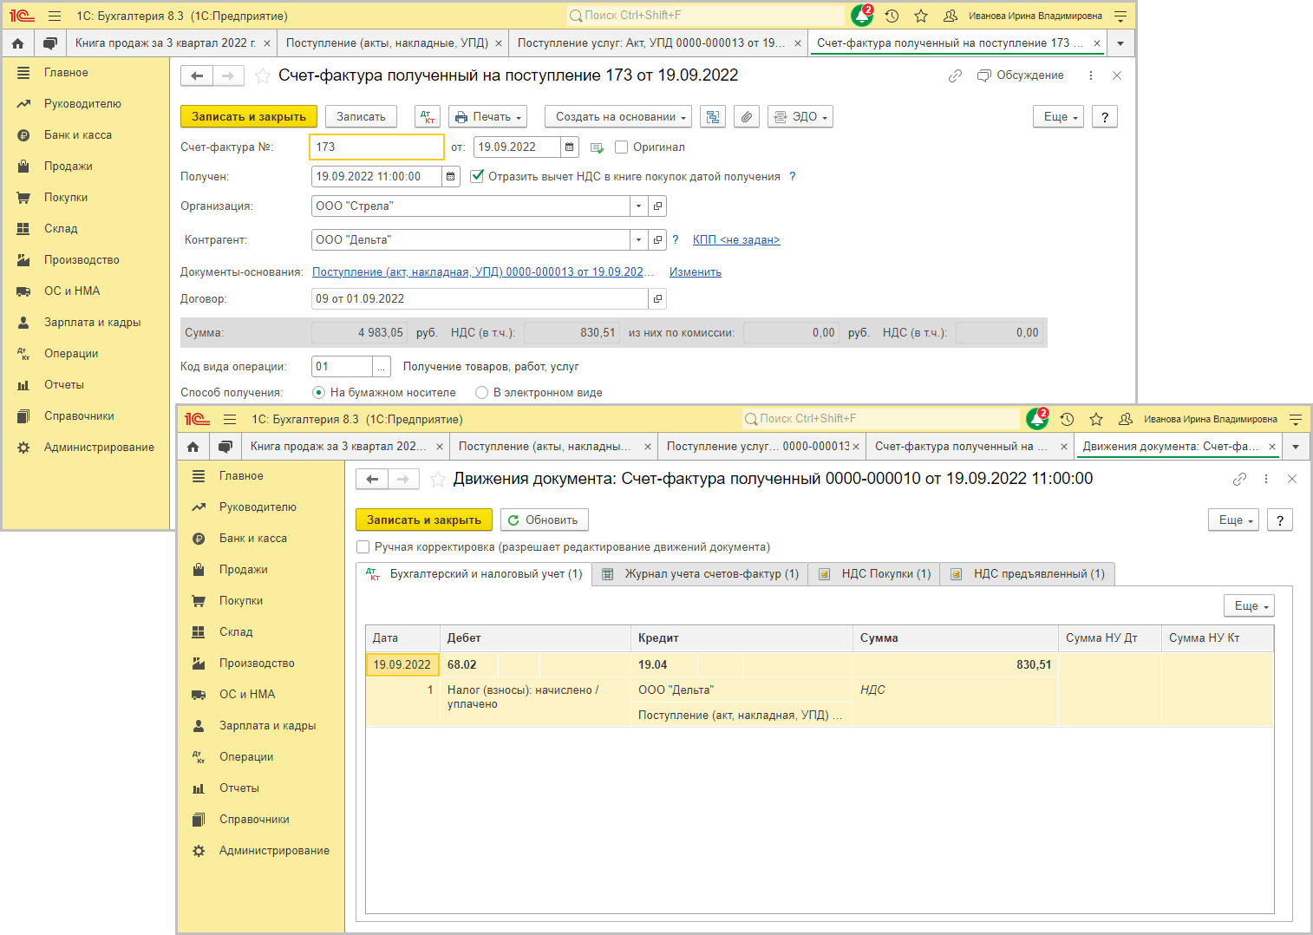The height and width of the screenshot is (935, 1313).
Task: Add Движения документа to favorites with the star
Action: point(438,480)
